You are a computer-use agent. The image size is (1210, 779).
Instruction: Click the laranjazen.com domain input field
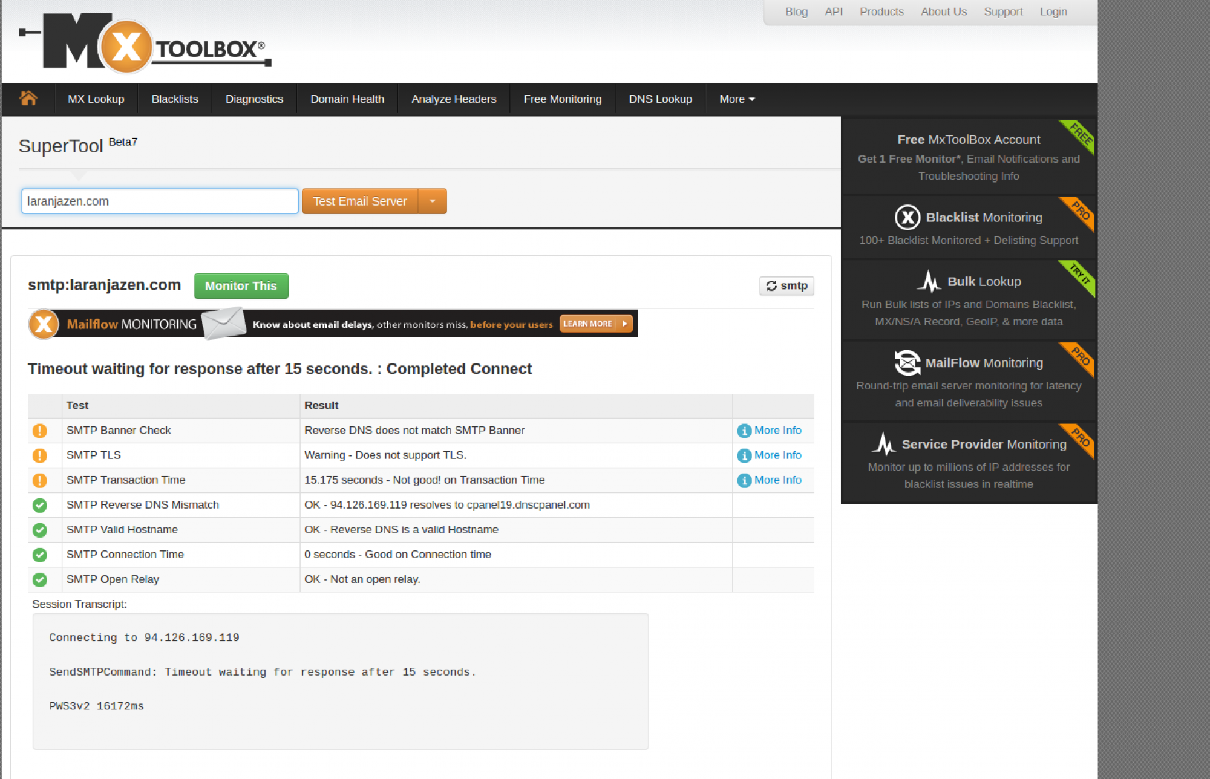160,201
